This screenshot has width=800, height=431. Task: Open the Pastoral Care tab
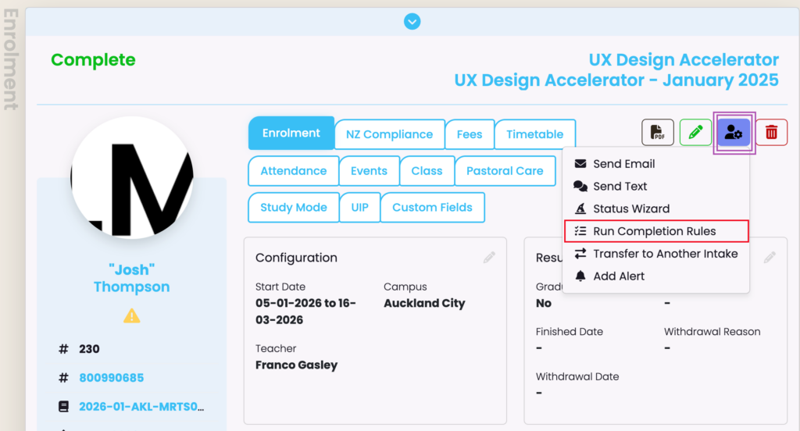pyautogui.click(x=505, y=171)
